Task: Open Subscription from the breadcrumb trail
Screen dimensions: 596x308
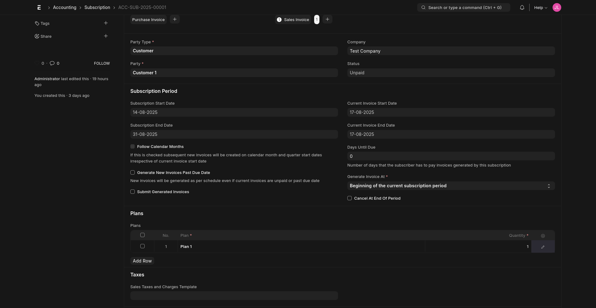Action: point(97,7)
